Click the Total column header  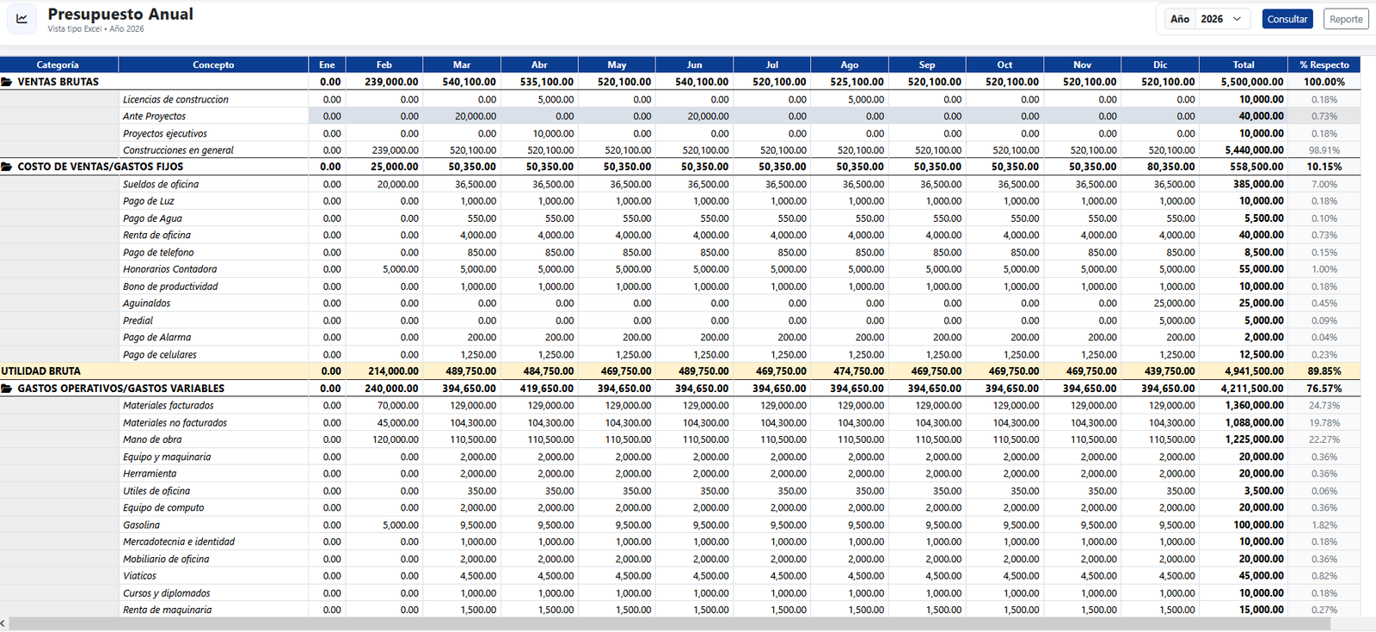pos(1244,64)
